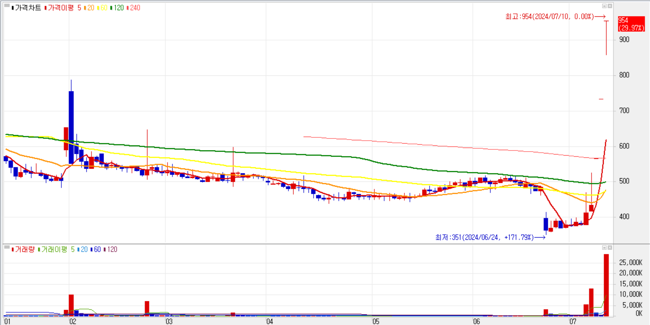Click the 06 month label on time axis
The image size is (650, 325).
tap(476, 321)
